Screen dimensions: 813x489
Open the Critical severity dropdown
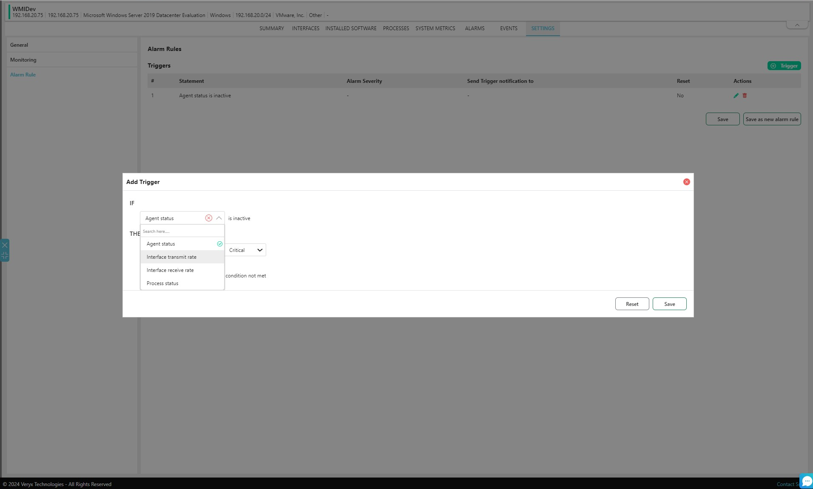pyautogui.click(x=246, y=250)
